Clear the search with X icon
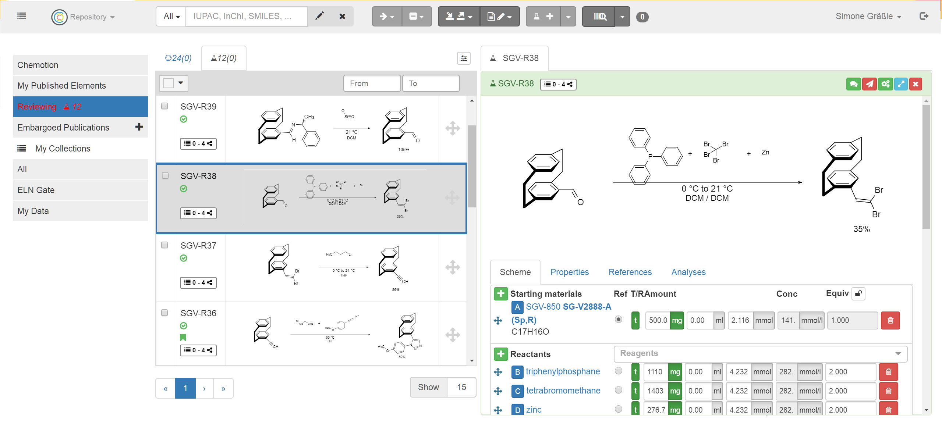942x431 pixels. coord(342,16)
